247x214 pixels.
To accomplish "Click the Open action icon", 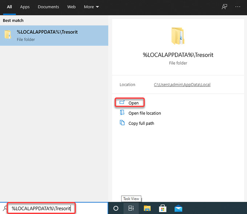I will [122, 102].
